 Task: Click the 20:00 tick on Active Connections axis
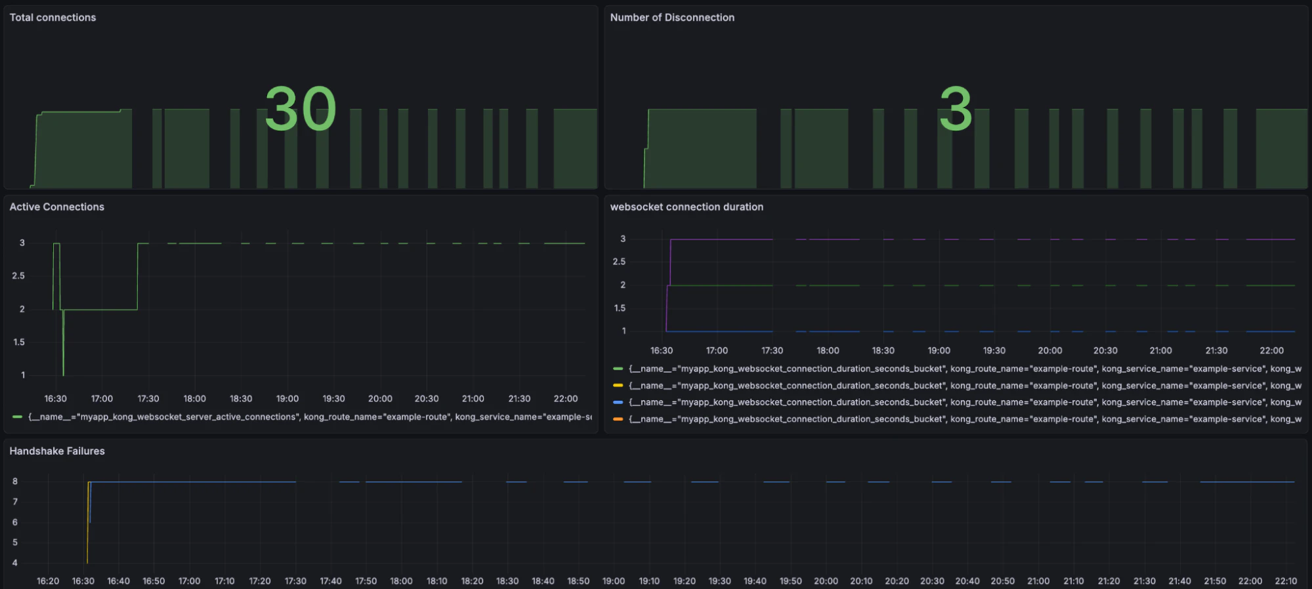(x=380, y=399)
